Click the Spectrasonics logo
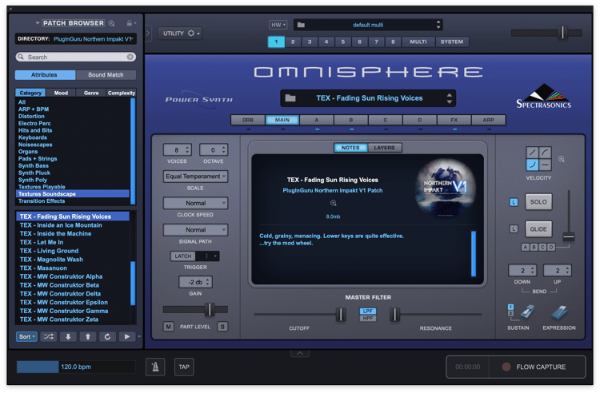Image resolution: width=600 pixels, height=393 pixels. pos(544,96)
